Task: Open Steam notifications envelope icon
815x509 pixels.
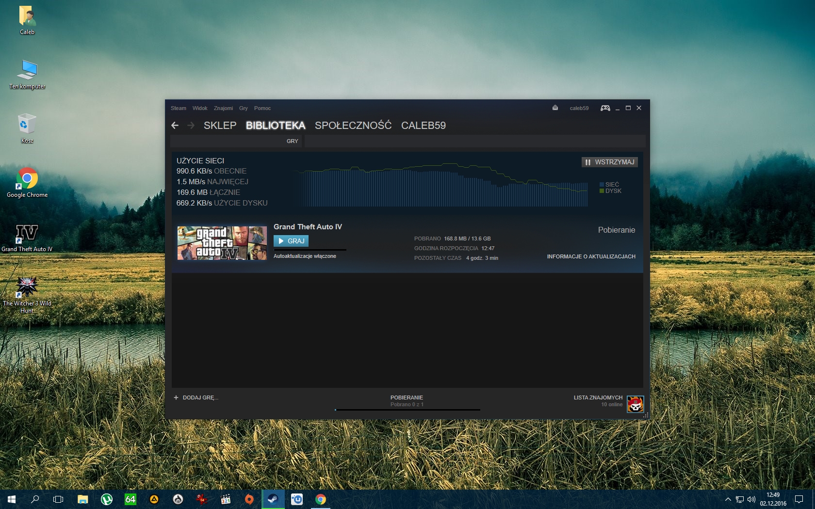Action: [x=555, y=108]
